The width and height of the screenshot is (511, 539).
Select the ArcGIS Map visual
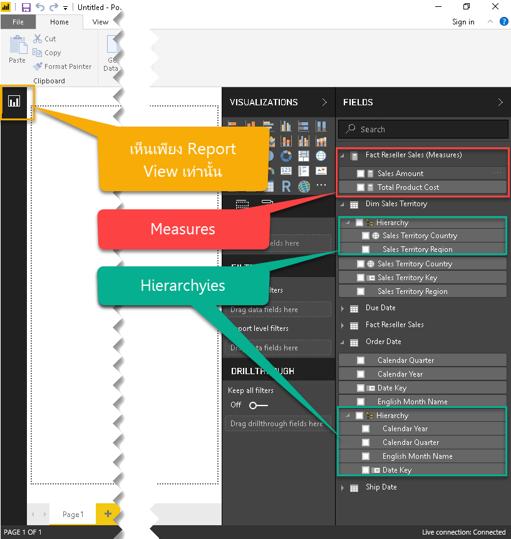pos(304,186)
